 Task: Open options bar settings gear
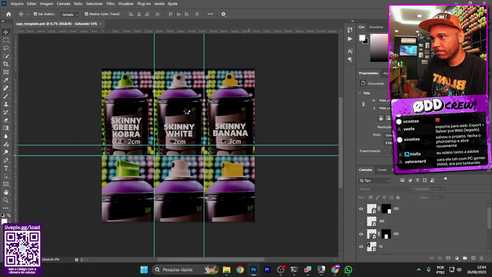(x=223, y=14)
